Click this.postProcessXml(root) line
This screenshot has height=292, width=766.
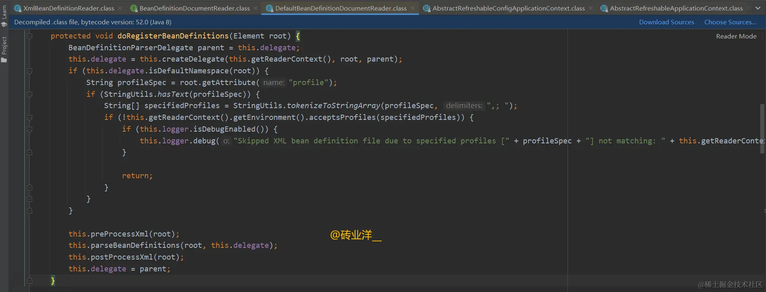[126, 257]
